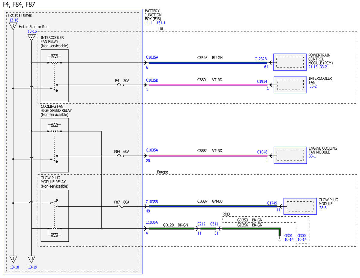The width and height of the screenshot is (360, 278).
Task: Click wire label GD356 BK-GN
Action: pyautogui.click(x=250, y=225)
